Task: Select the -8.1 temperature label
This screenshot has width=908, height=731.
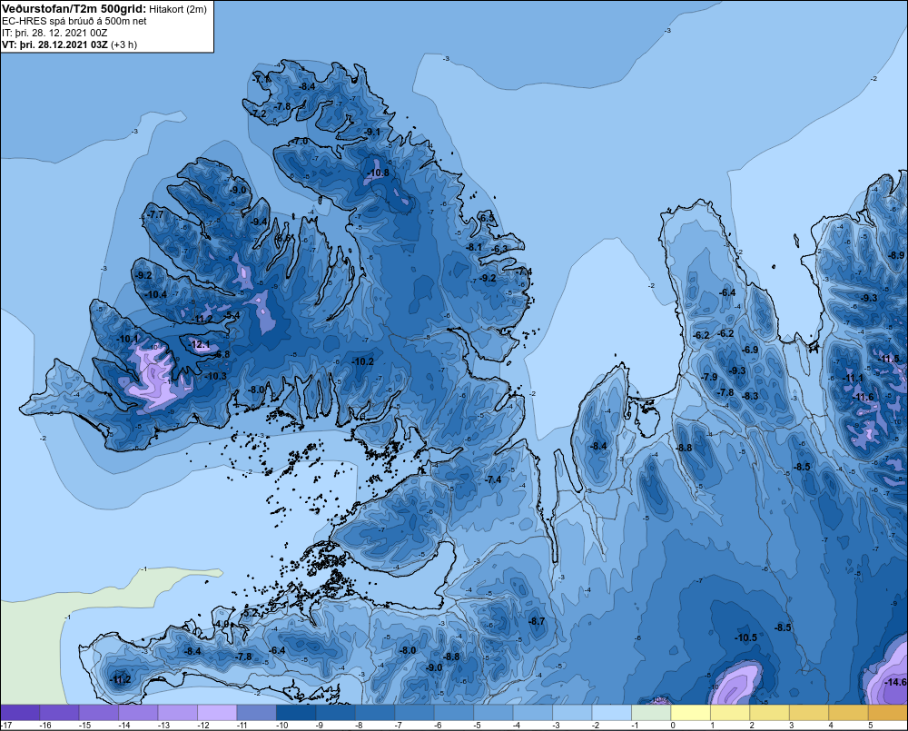Action: [474, 247]
